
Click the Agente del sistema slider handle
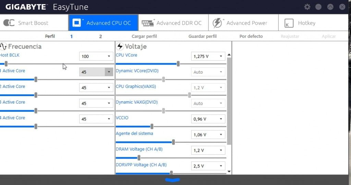[173, 142]
